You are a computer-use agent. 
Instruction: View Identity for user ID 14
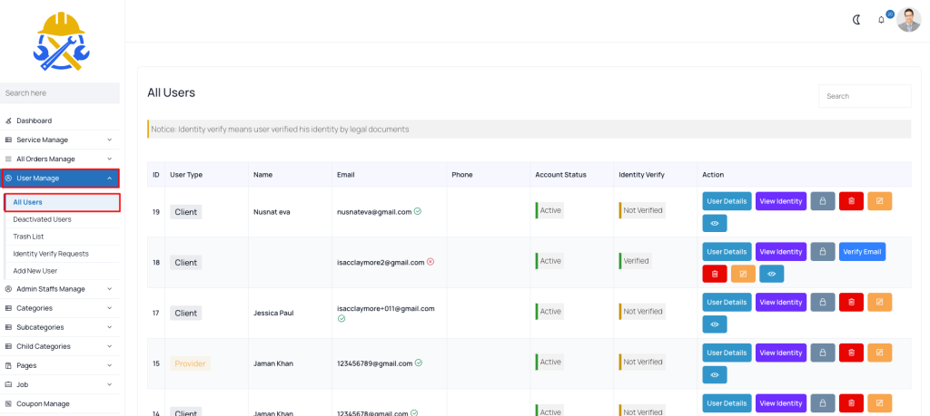pos(781,403)
